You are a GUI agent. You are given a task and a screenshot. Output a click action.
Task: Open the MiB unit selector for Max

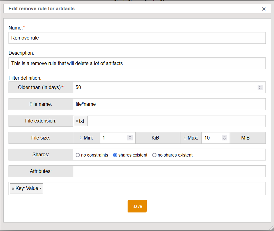tap(245, 138)
